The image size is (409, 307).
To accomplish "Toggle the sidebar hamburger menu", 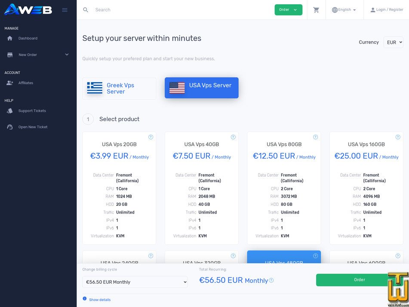I will [x=65, y=10].
